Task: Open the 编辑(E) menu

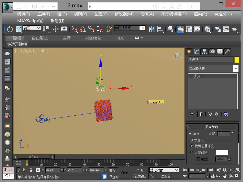Action: coord(24,14)
